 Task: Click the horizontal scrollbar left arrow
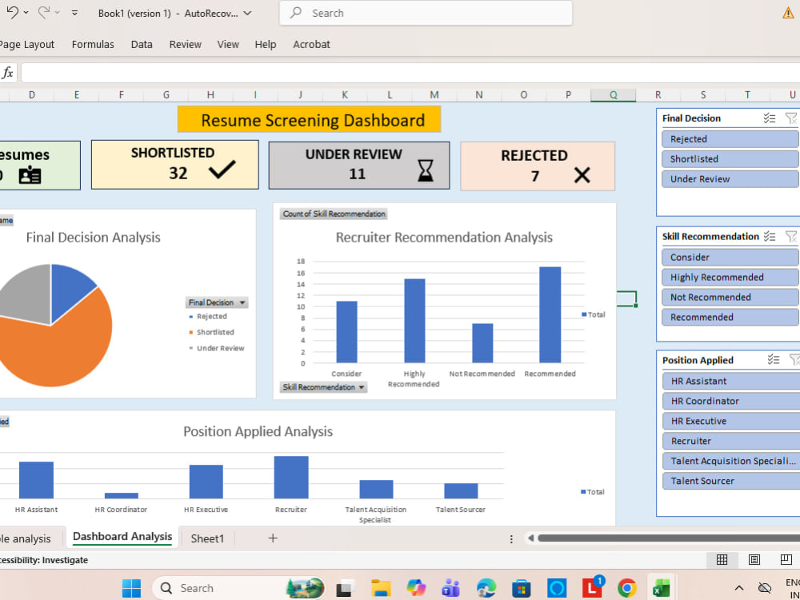pyautogui.click(x=530, y=538)
